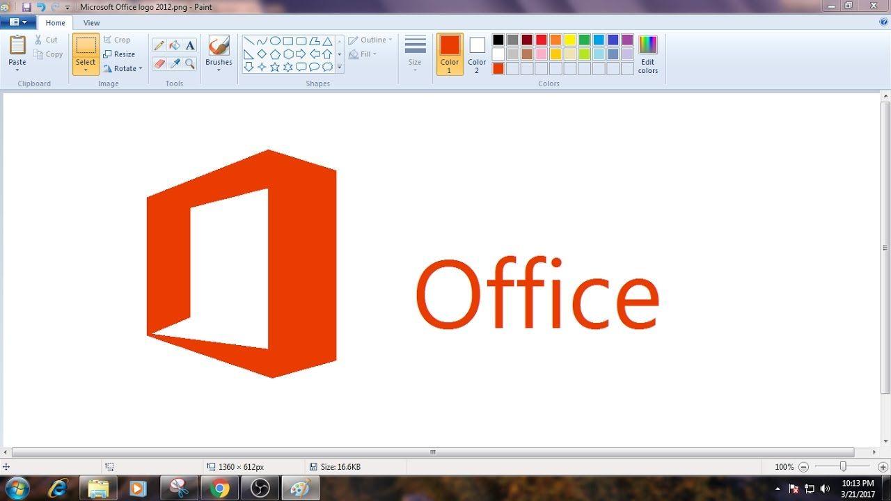Expand the full Shapes gallery
The height and width of the screenshot is (501, 891).
pyautogui.click(x=340, y=67)
